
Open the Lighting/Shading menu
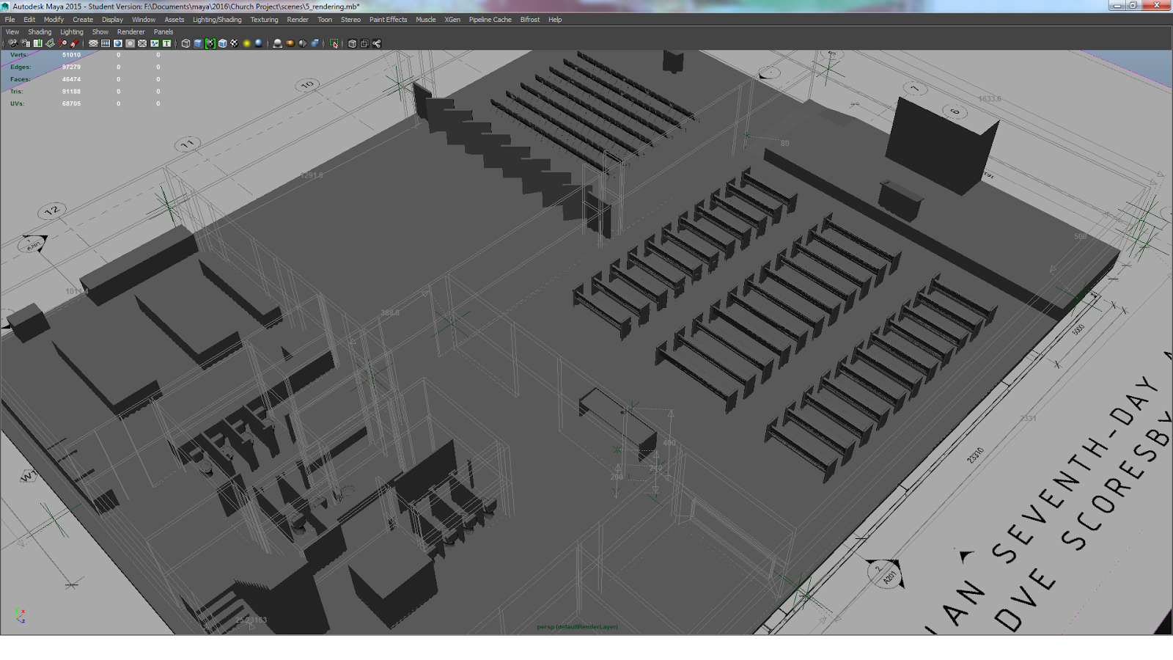tap(217, 20)
